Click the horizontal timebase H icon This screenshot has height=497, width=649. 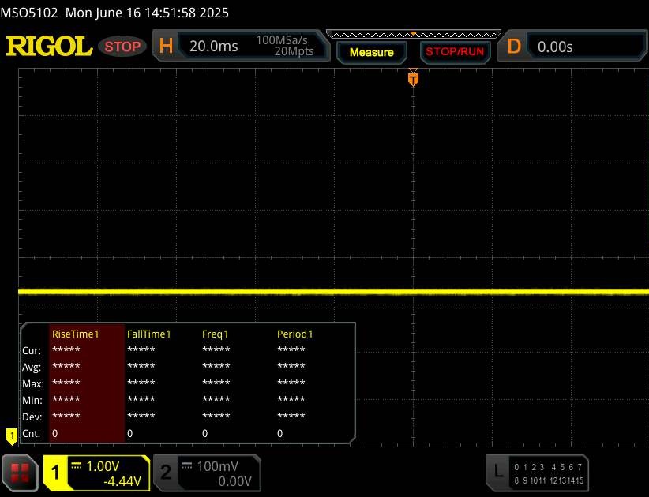tap(166, 47)
